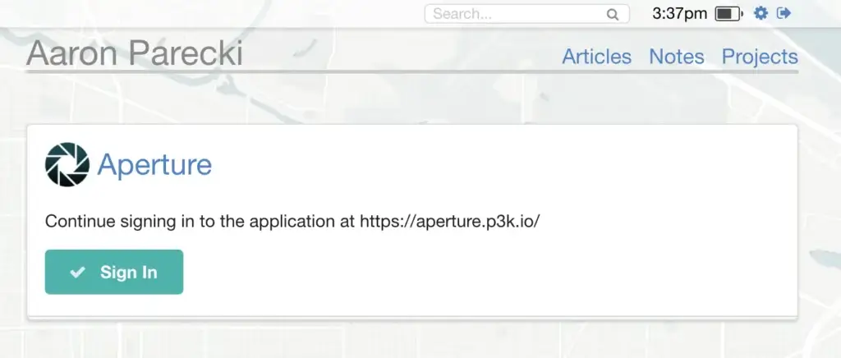Click the gray line under site header
Screen dimensions: 841x358
[411, 72]
